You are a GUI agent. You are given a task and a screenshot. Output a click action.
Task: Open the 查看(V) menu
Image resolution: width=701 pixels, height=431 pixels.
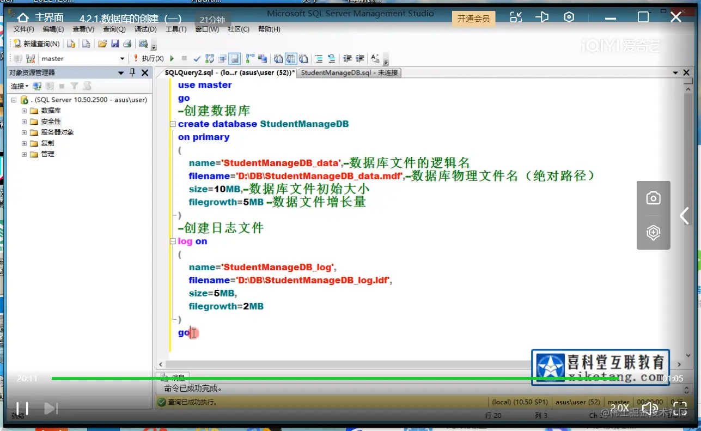point(83,29)
